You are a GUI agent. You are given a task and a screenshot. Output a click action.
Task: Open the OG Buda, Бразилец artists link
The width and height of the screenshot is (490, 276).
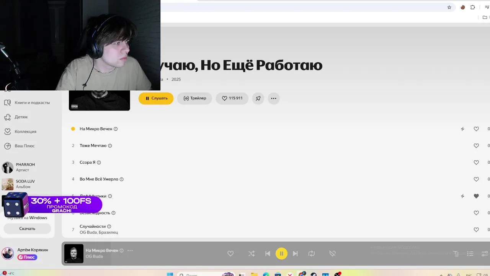pos(99,232)
